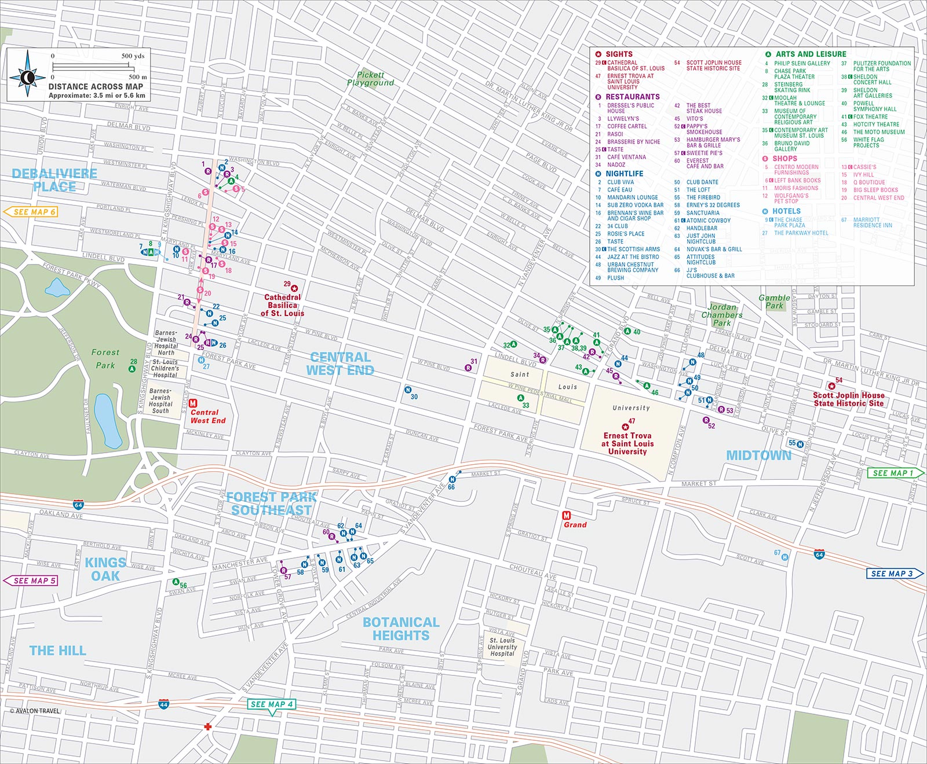927x764 pixels.
Task: Click the Sights star icon in legend
Action: point(598,54)
